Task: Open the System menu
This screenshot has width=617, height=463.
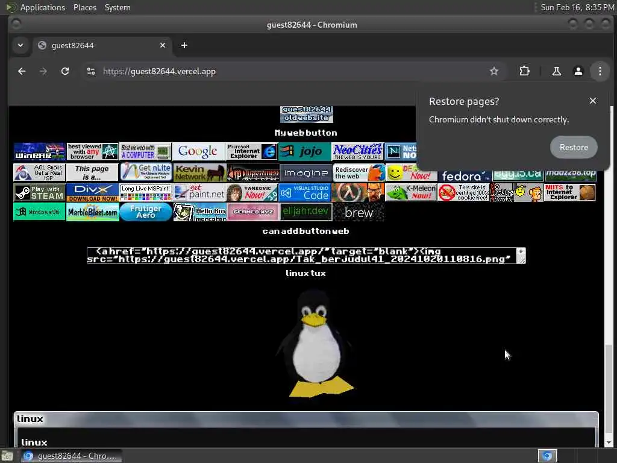Action: (117, 7)
